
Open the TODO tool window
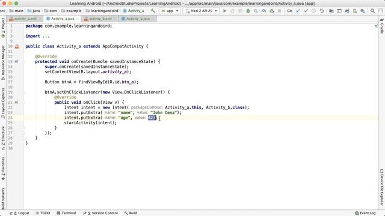click(x=43, y=213)
